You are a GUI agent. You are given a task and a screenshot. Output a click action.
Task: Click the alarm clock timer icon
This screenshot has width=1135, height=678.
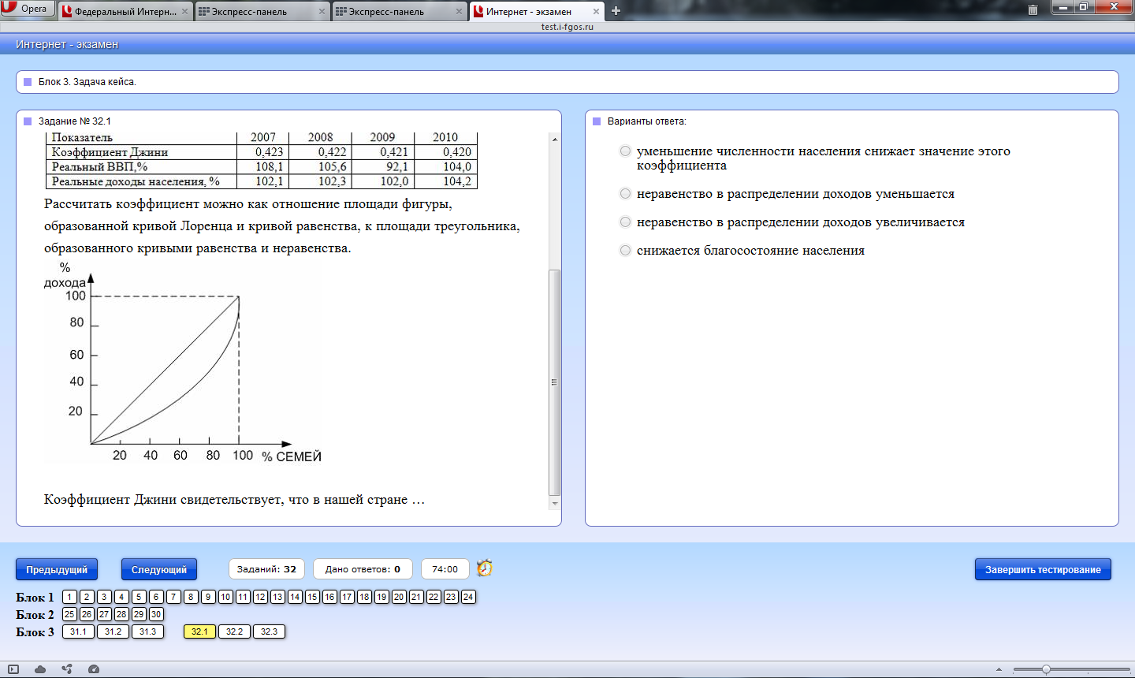tap(485, 568)
